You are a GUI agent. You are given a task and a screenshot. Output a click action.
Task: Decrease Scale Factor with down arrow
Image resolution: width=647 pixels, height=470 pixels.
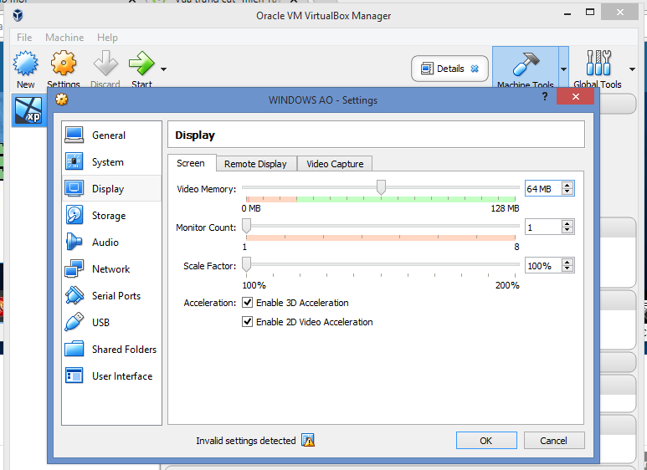click(x=567, y=268)
